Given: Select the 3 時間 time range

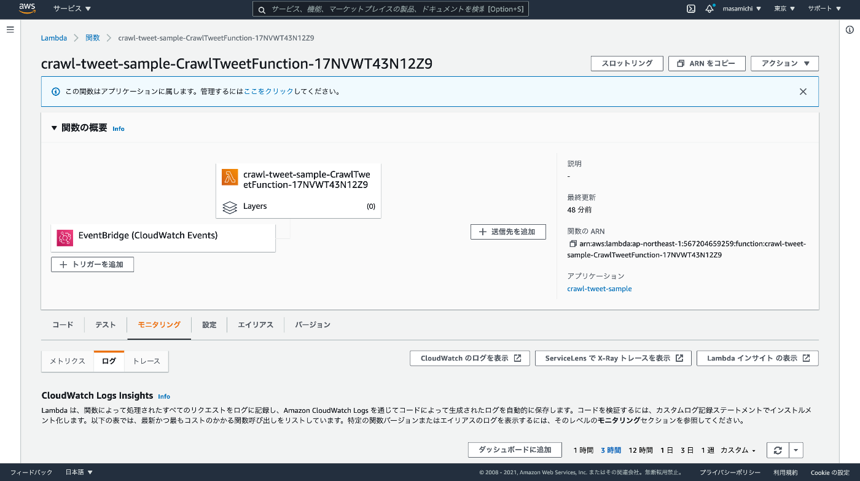Looking at the screenshot, I should 611,450.
